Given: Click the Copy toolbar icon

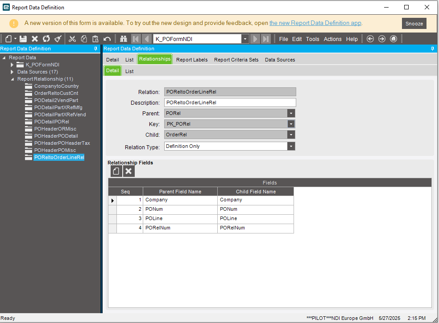Looking at the screenshot, I should [84, 39].
